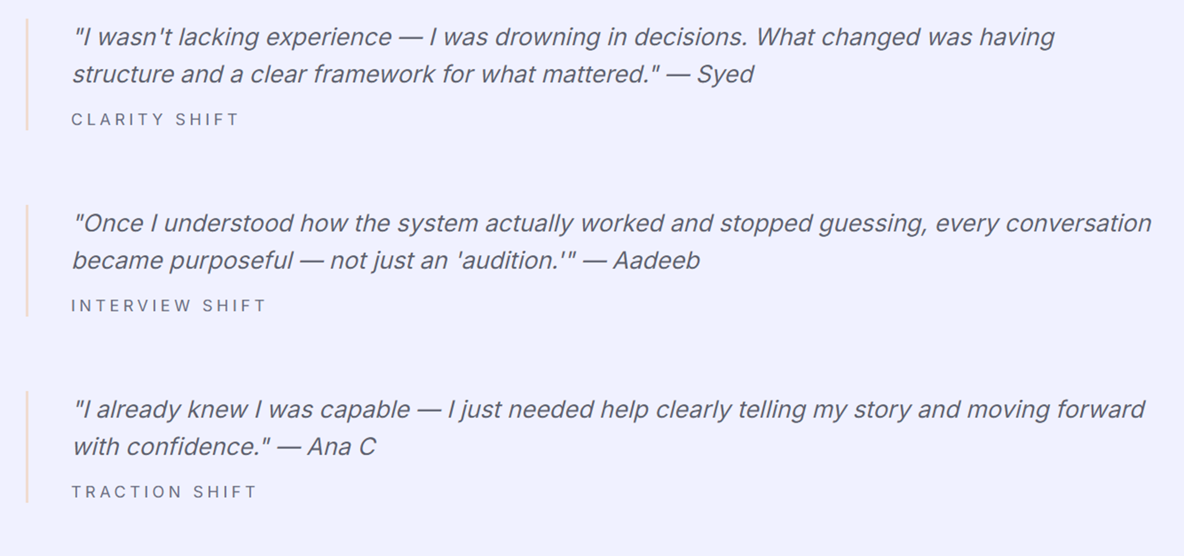Click the Aadeeb testimonial quote text
The image size is (1184, 556).
[x=612, y=242]
